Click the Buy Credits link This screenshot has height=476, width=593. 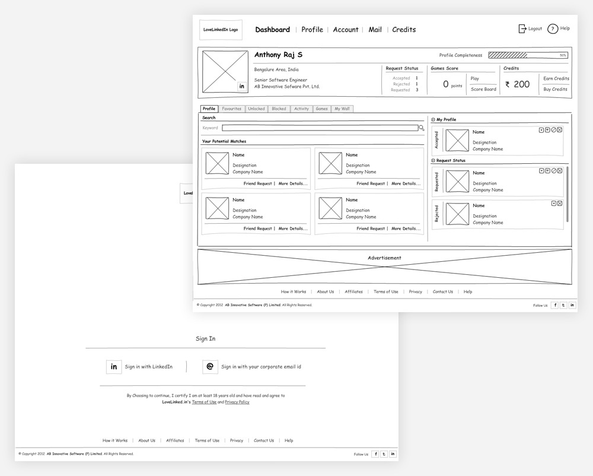click(555, 89)
